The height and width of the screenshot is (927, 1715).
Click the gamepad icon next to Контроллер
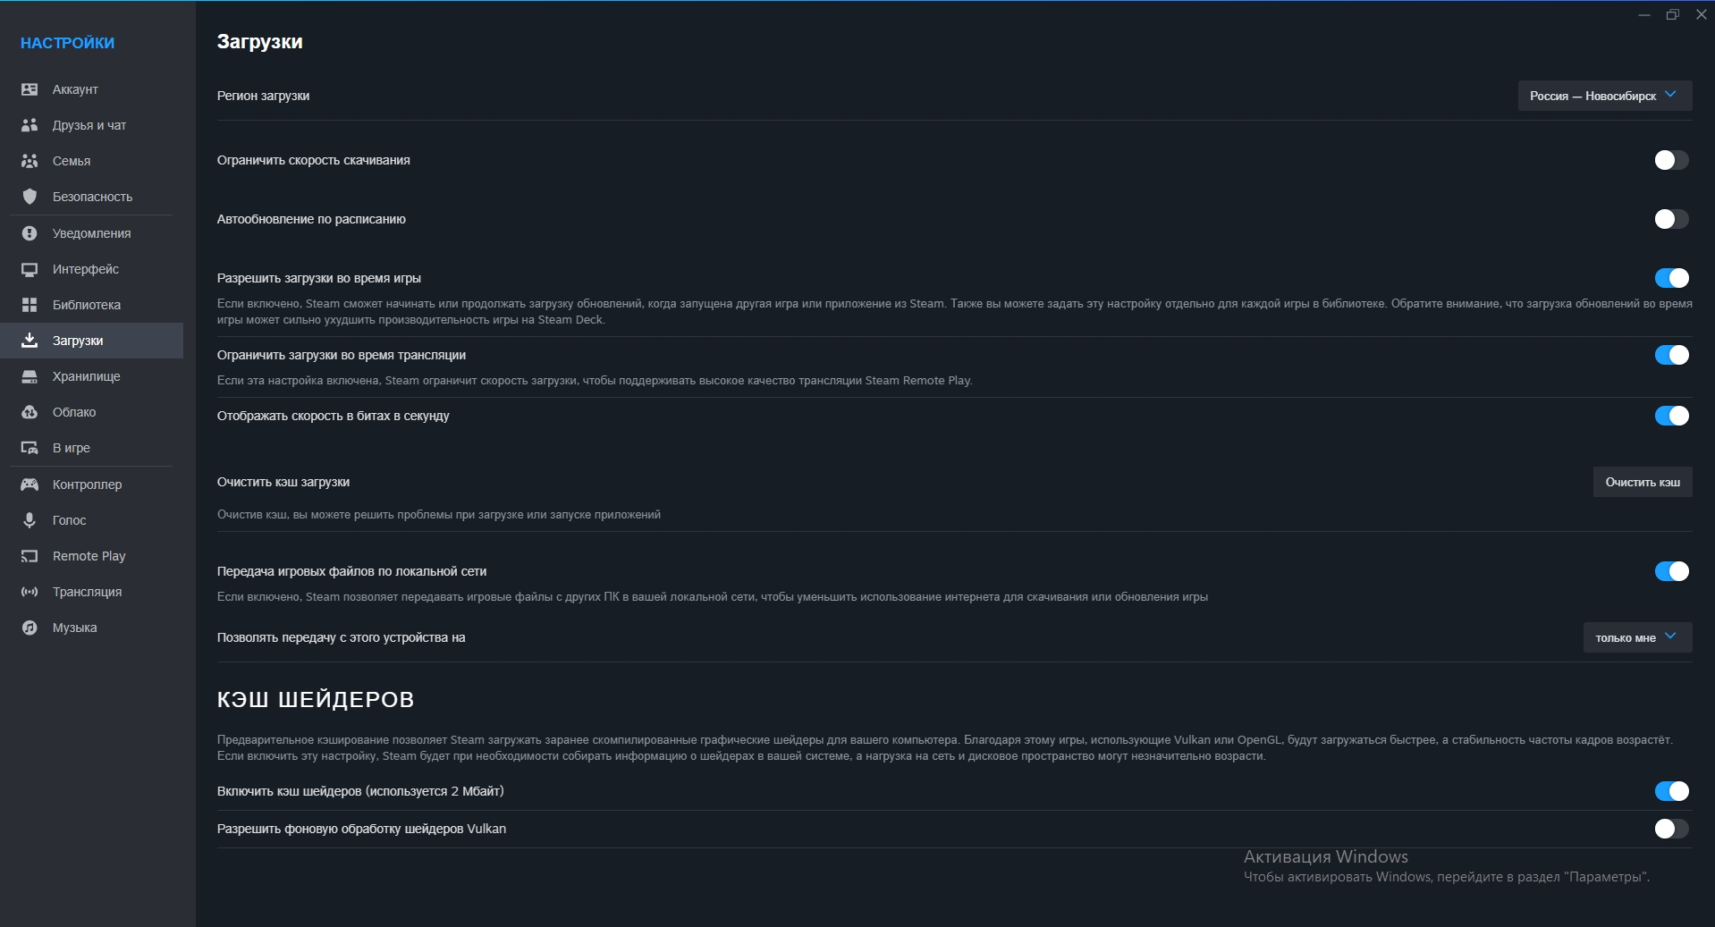tap(30, 485)
